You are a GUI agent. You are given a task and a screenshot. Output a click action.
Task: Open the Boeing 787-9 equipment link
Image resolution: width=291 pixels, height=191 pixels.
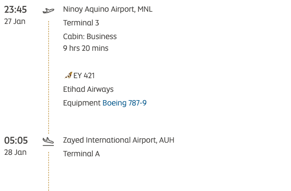click(x=125, y=103)
